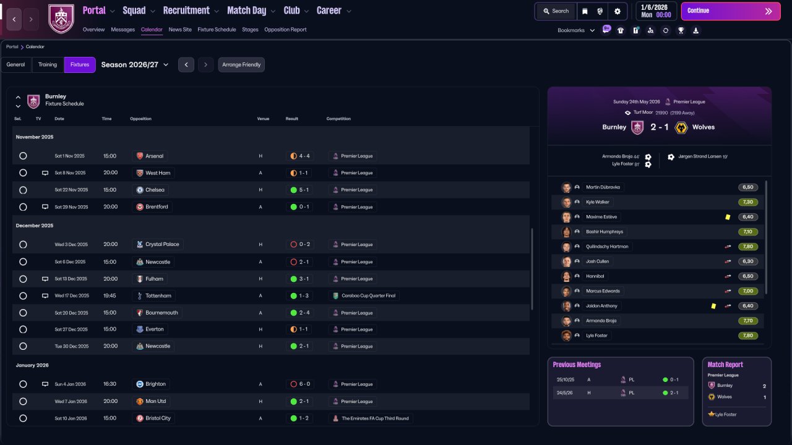792x445 pixels.
Task: Click Lyle Foster's 7,80 rating badge
Action: pyautogui.click(x=748, y=336)
